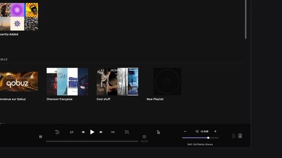Screen dimensions: 282x158
Task: Click the Play button
Action: [x=92, y=132]
